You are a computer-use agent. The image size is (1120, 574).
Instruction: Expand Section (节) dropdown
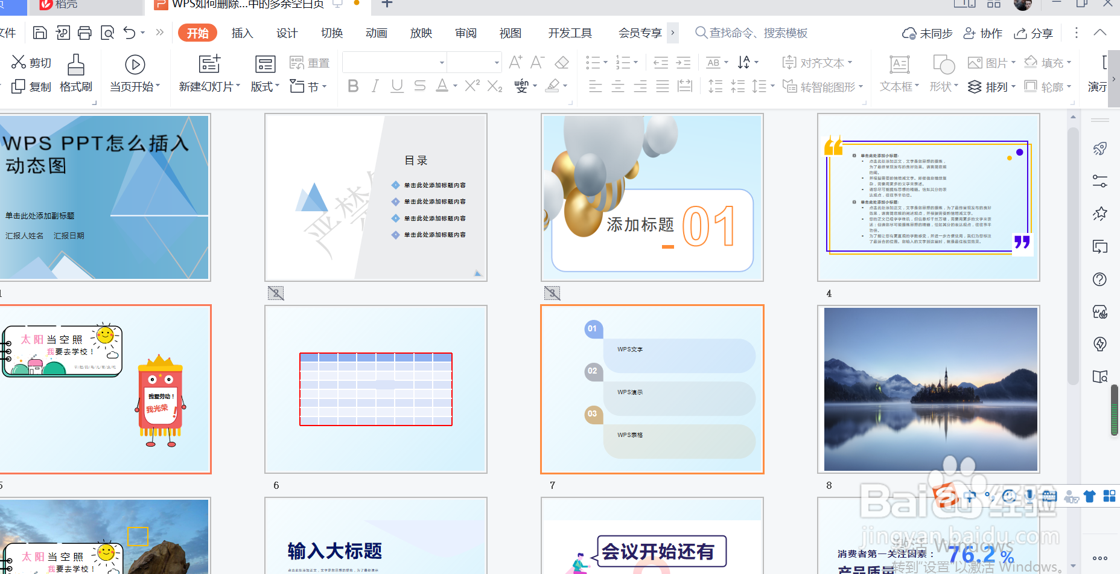tap(324, 86)
